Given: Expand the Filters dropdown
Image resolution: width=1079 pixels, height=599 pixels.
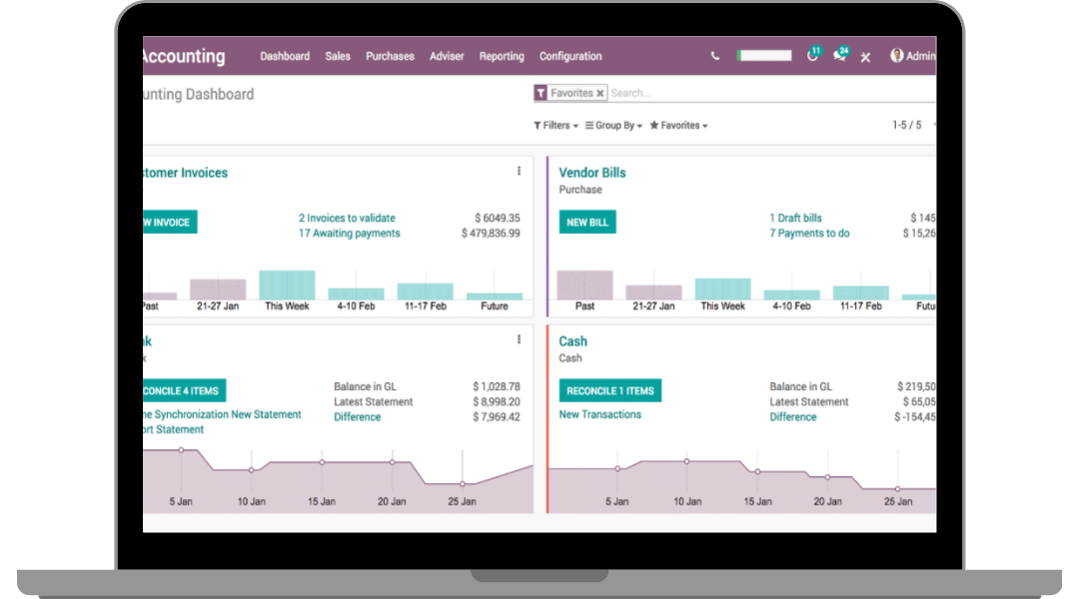Looking at the screenshot, I should click(x=555, y=126).
